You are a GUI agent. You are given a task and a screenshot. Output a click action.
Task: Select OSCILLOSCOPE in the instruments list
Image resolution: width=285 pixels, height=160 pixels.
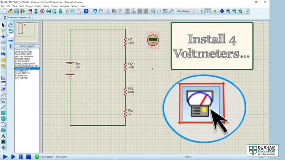click(27, 49)
